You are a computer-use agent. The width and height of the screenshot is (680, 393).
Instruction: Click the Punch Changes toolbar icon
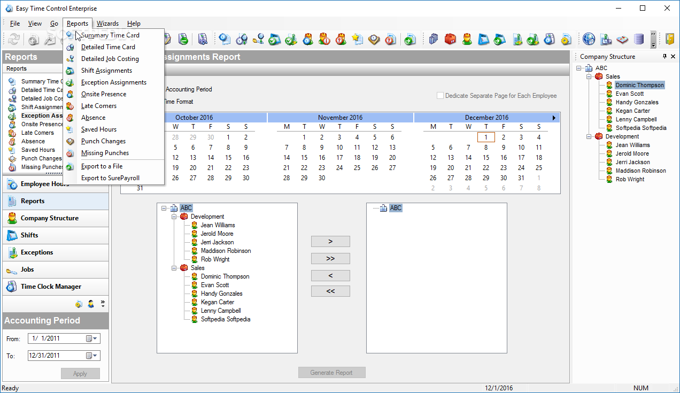point(374,39)
